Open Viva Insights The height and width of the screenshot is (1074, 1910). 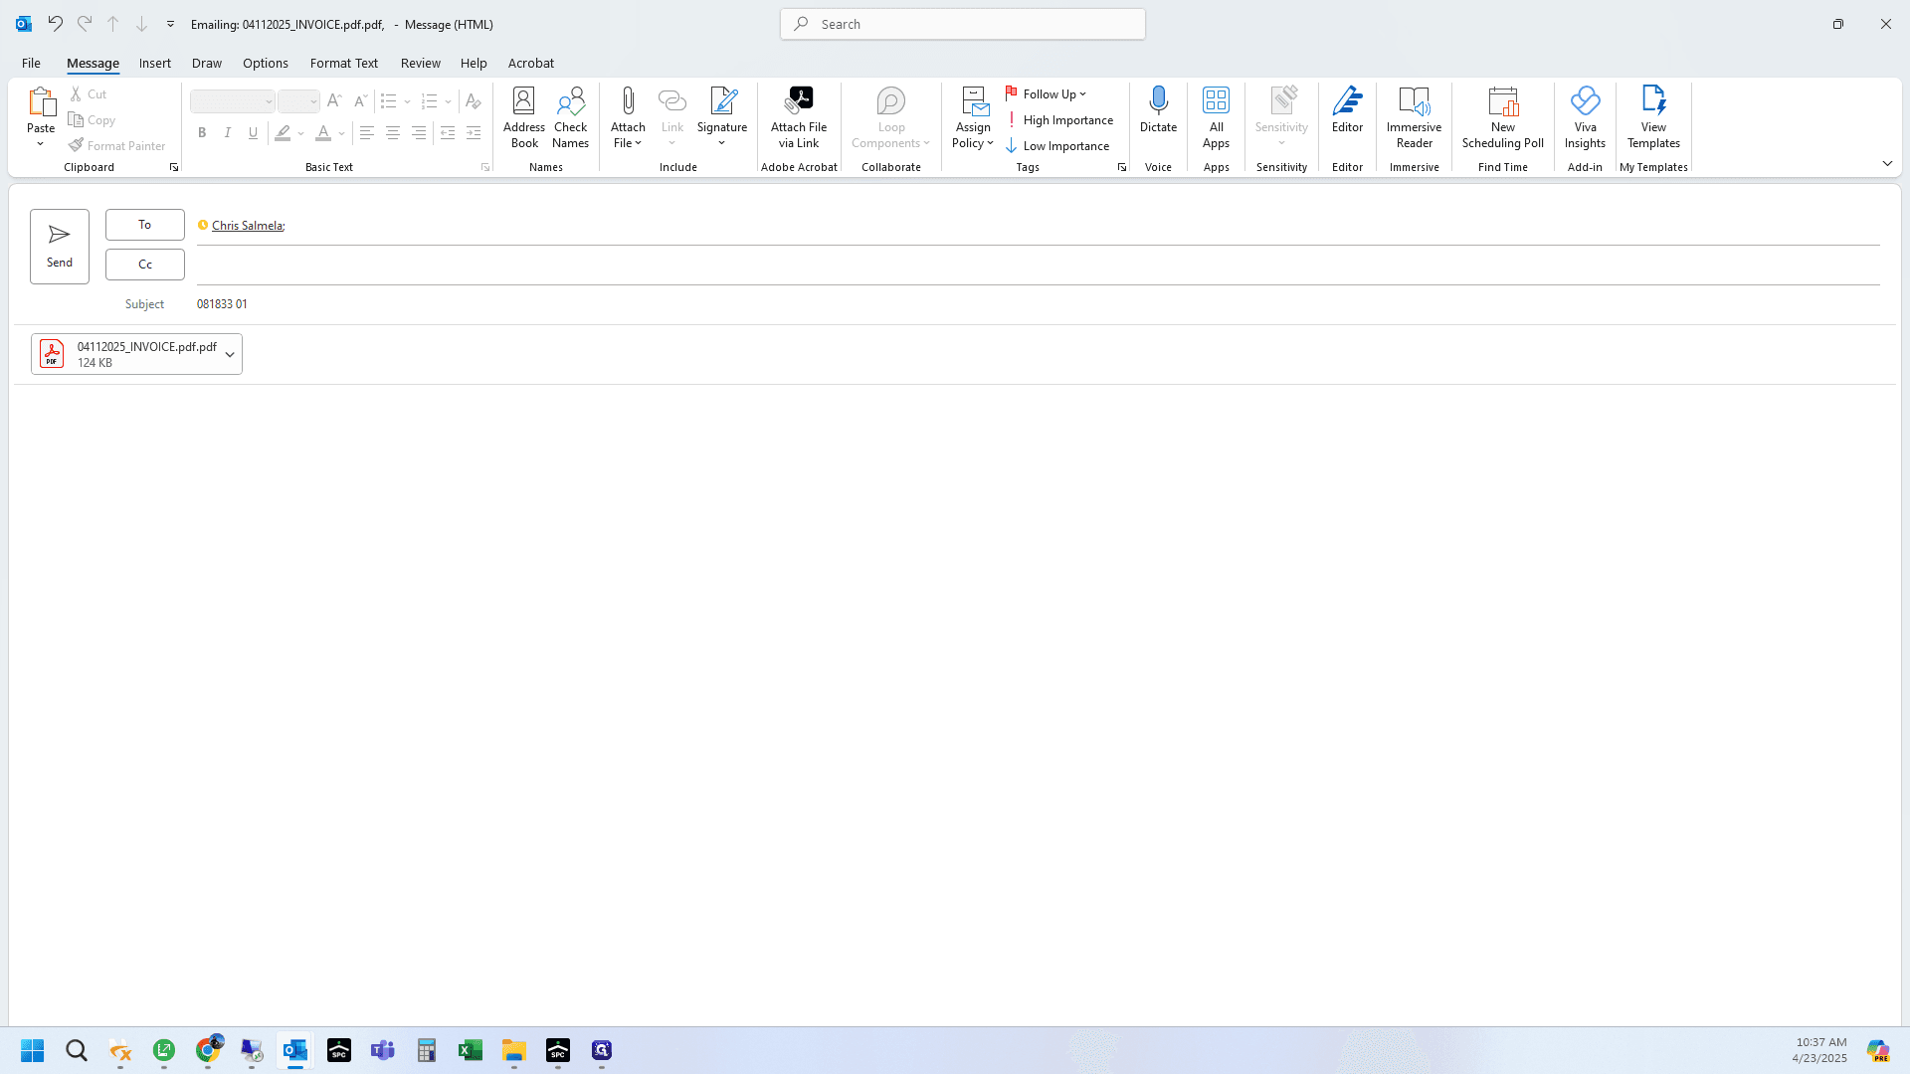[x=1585, y=117]
